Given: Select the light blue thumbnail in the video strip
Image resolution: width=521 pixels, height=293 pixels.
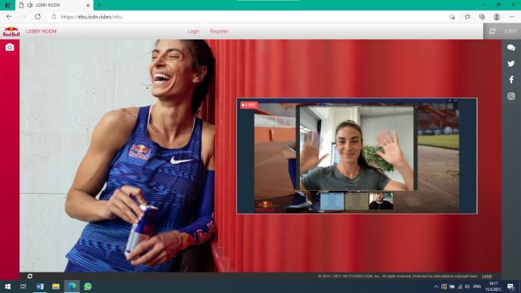Looking at the screenshot, I should tap(332, 201).
